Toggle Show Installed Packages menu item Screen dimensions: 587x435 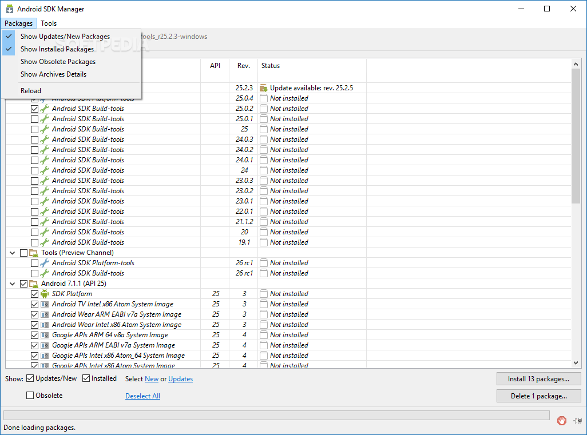click(x=71, y=49)
